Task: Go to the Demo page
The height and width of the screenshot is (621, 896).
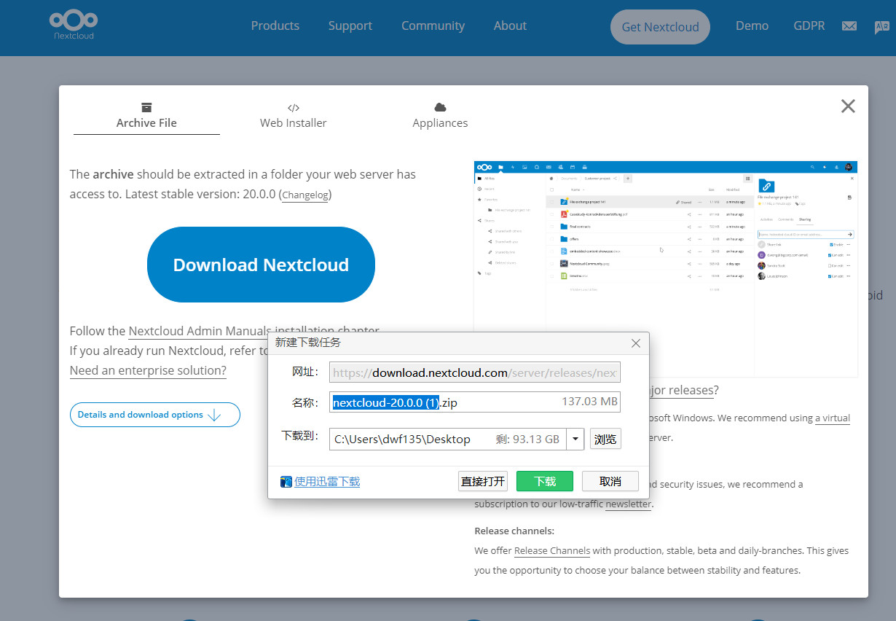Action: click(x=752, y=26)
